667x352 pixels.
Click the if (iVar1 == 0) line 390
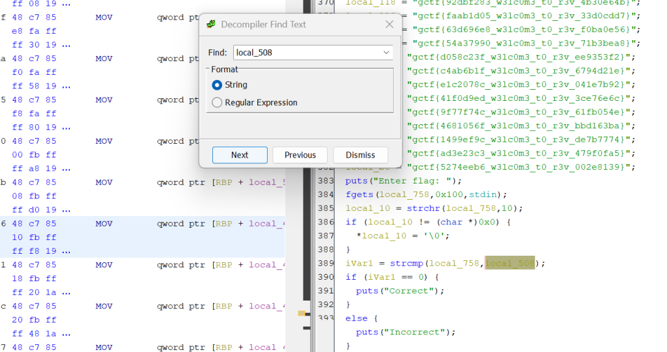[392, 277]
